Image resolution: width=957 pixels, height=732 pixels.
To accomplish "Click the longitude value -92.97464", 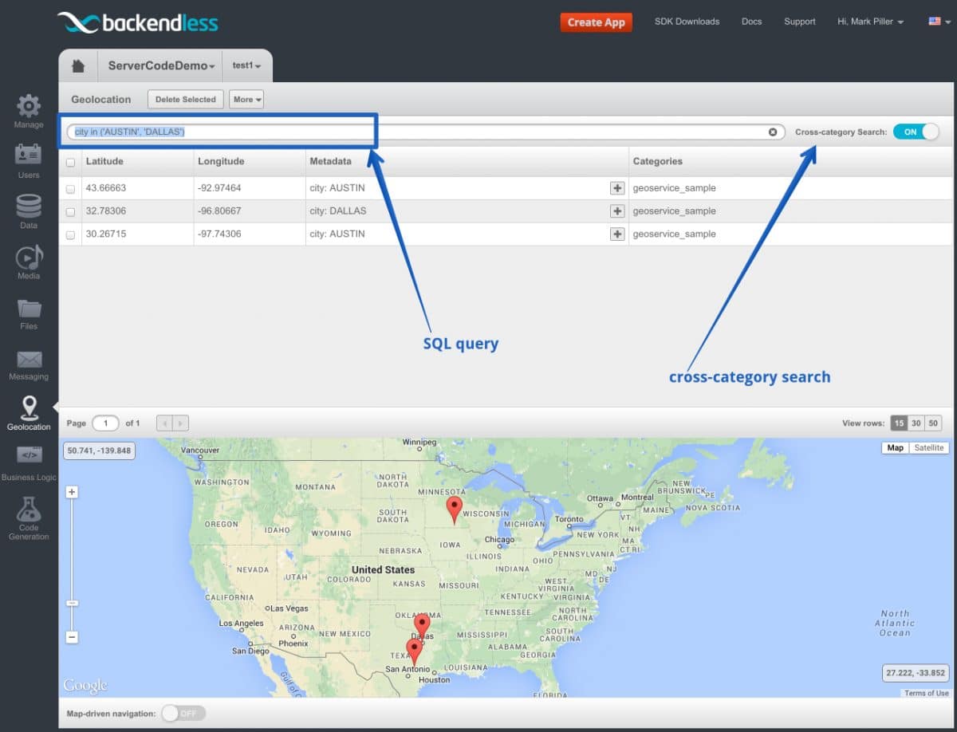I will pyautogui.click(x=219, y=188).
